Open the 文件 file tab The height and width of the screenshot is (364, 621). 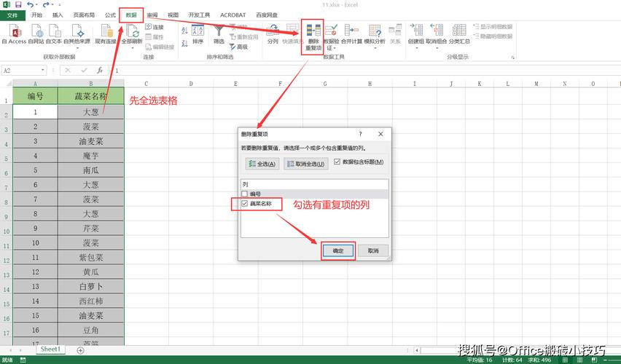click(12, 15)
